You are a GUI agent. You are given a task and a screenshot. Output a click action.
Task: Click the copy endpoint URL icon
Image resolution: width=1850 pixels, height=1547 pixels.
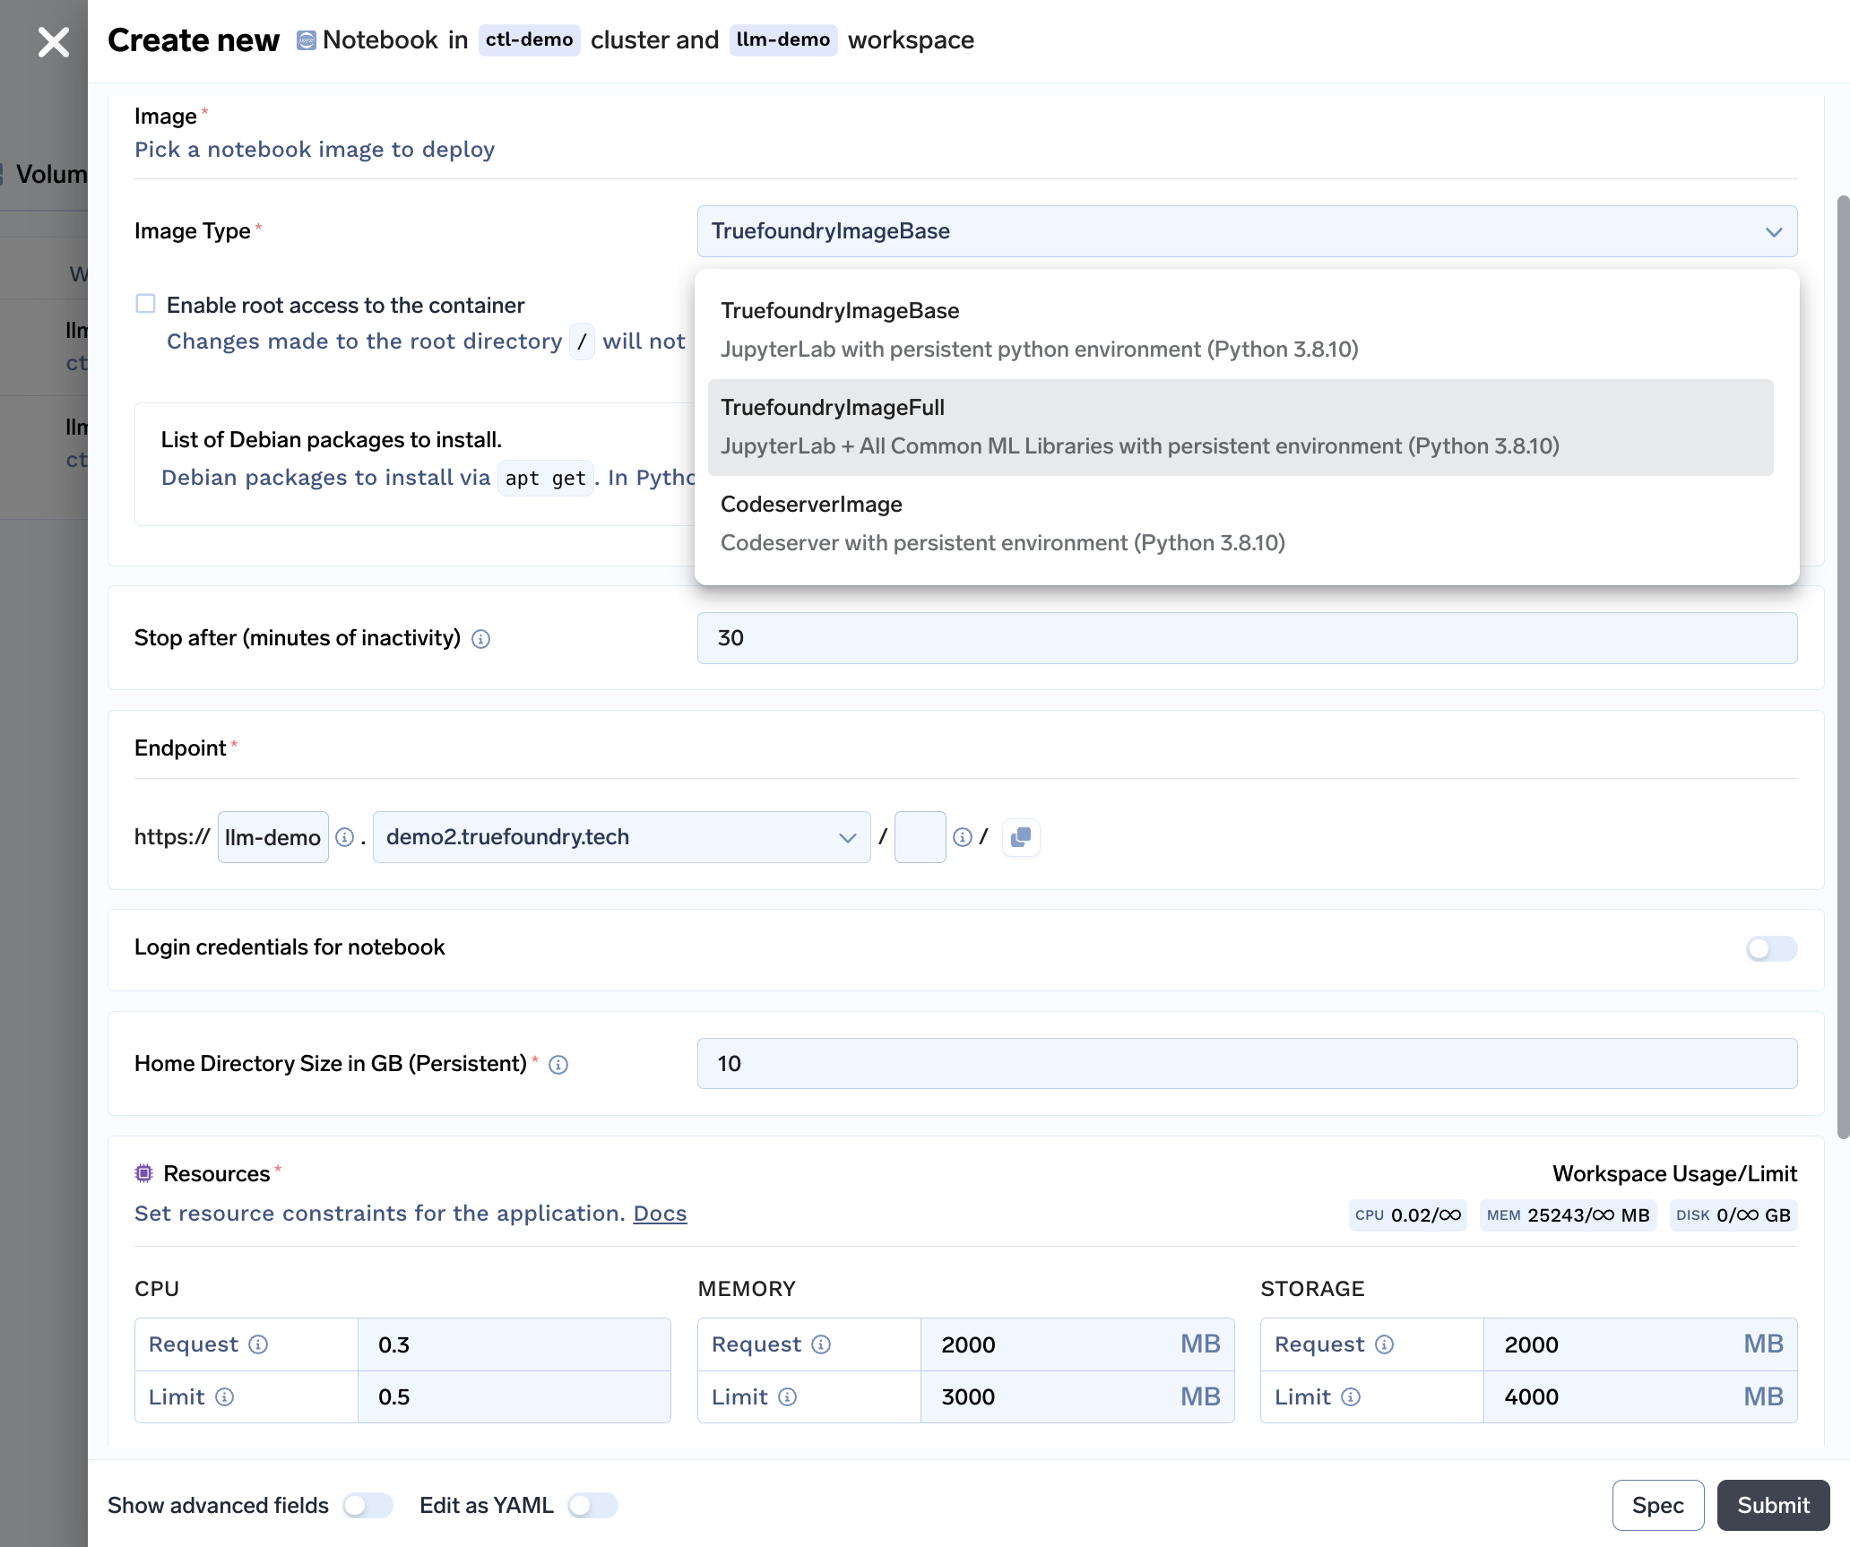pos(1020,837)
